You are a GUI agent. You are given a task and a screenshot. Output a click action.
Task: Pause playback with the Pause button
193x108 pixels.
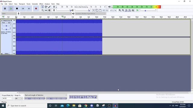5,9
